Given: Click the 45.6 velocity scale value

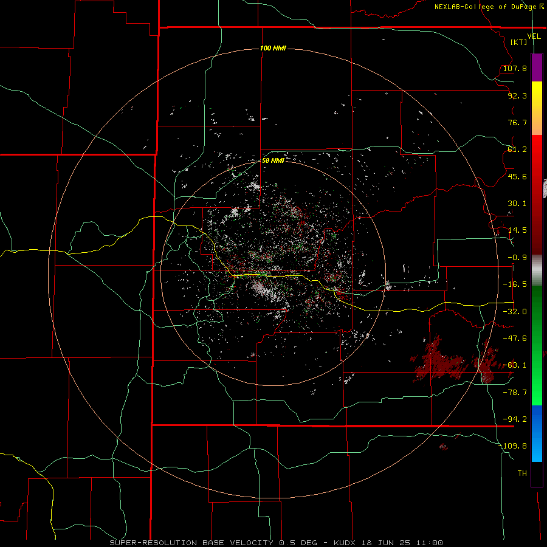Looking at the screenshot, I should (x=517, y=176).
